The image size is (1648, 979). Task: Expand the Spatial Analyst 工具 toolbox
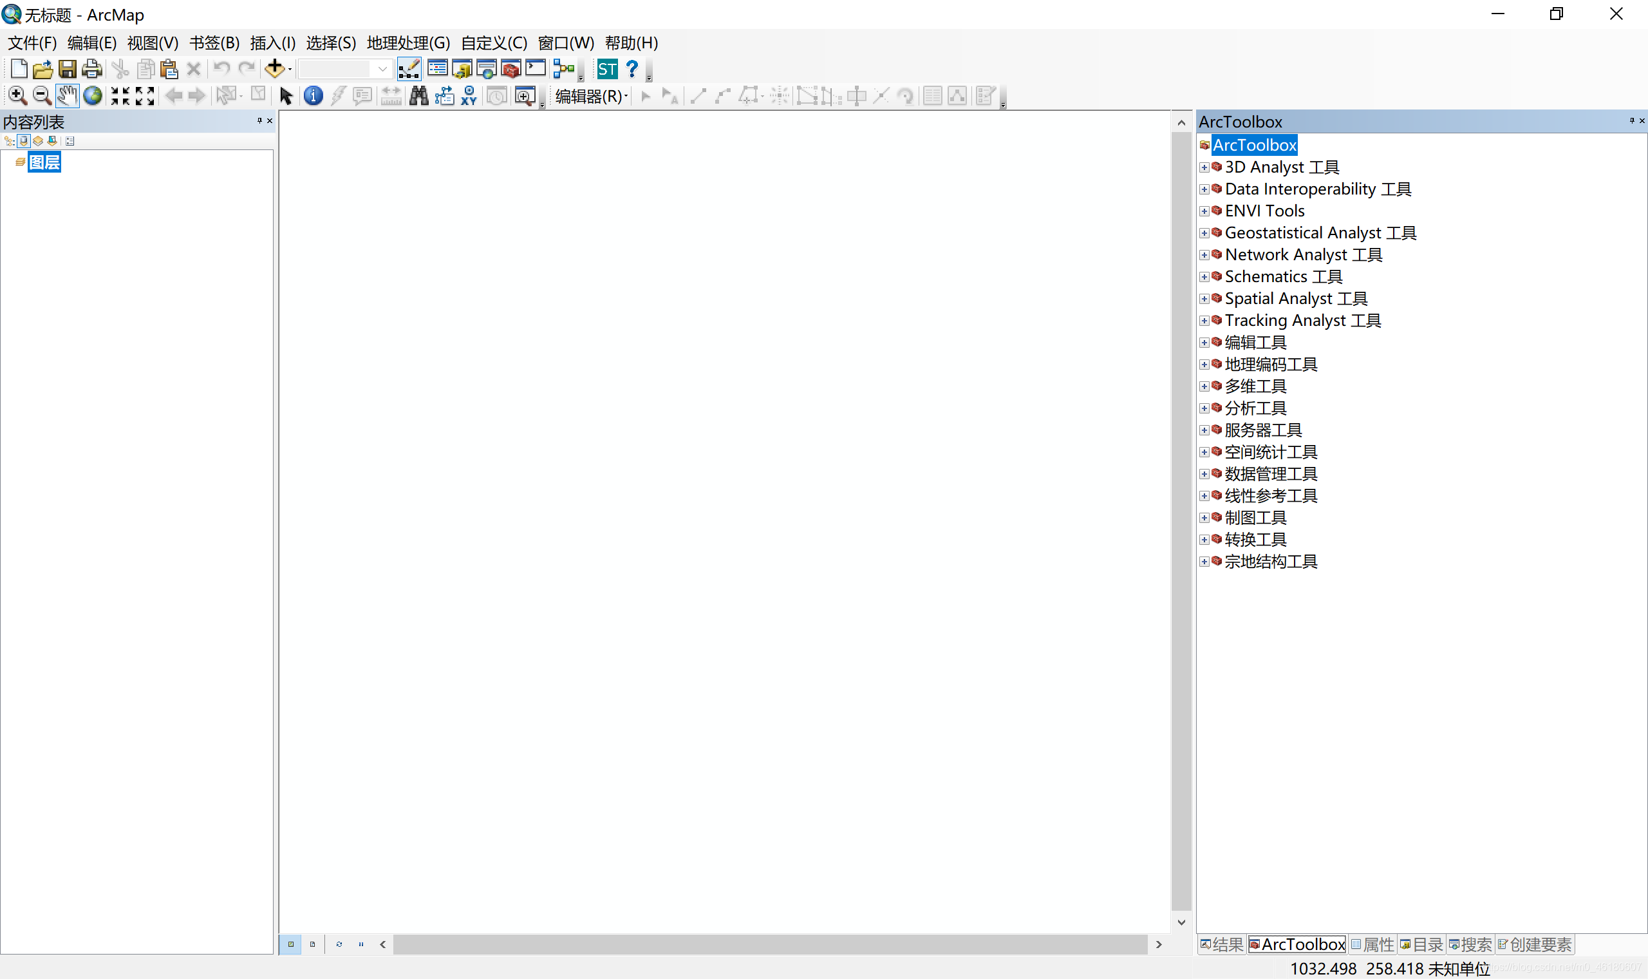tap(1204, 299)
